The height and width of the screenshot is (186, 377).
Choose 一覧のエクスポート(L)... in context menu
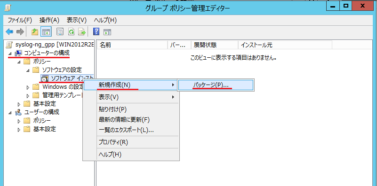(131, 130)
